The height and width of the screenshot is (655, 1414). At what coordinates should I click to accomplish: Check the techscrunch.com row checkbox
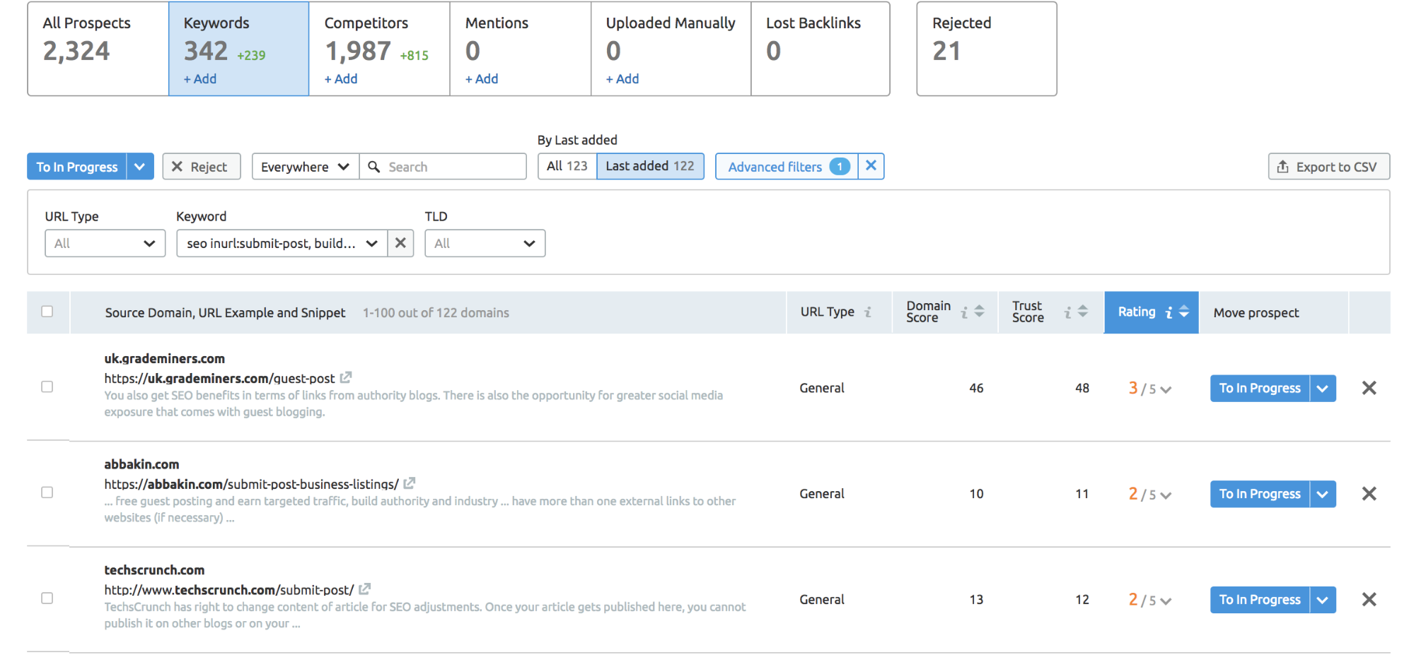(47, 598)
